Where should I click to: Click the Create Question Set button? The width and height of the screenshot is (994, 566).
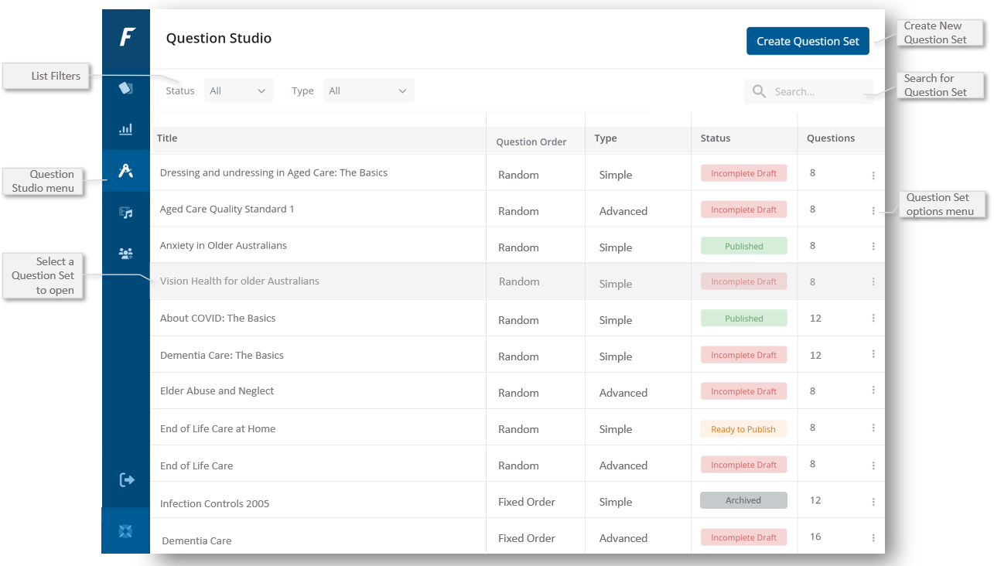coord(808,42)
